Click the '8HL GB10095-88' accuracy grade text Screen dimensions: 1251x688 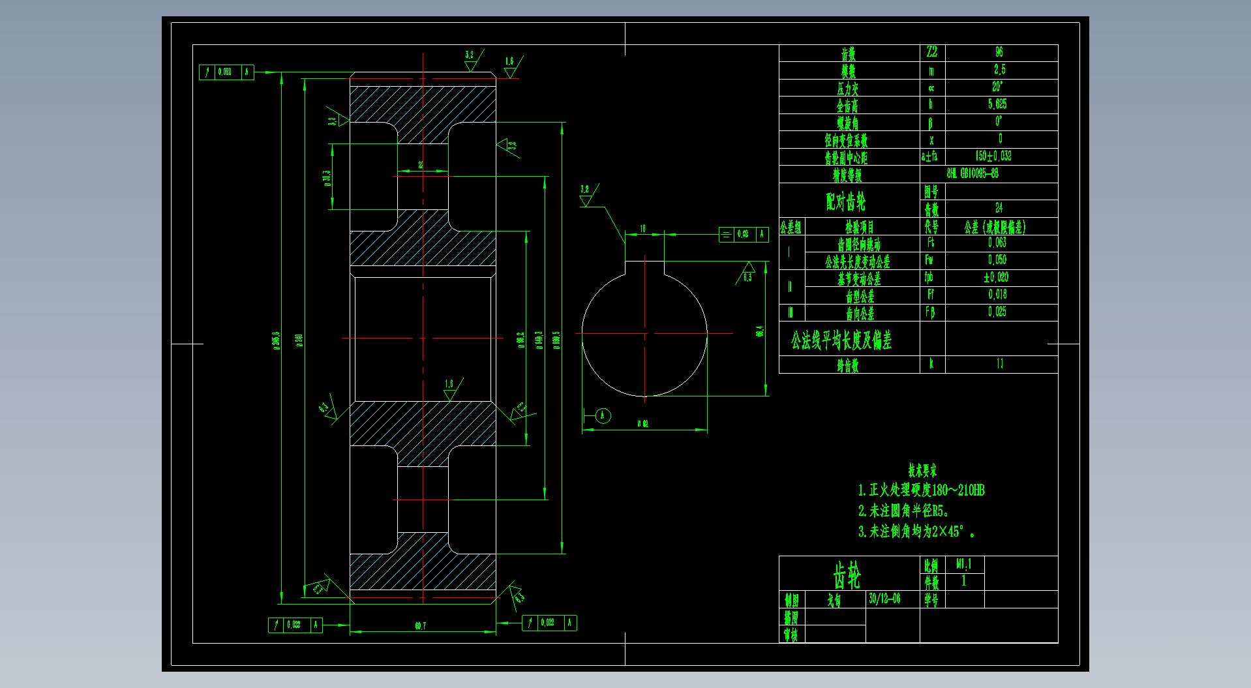pyautogui.click(x=972, y=173)
